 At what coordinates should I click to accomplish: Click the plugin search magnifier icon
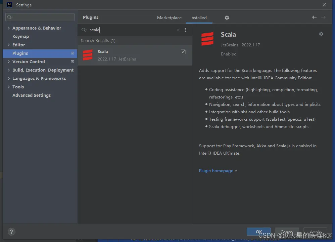[84, 30]
